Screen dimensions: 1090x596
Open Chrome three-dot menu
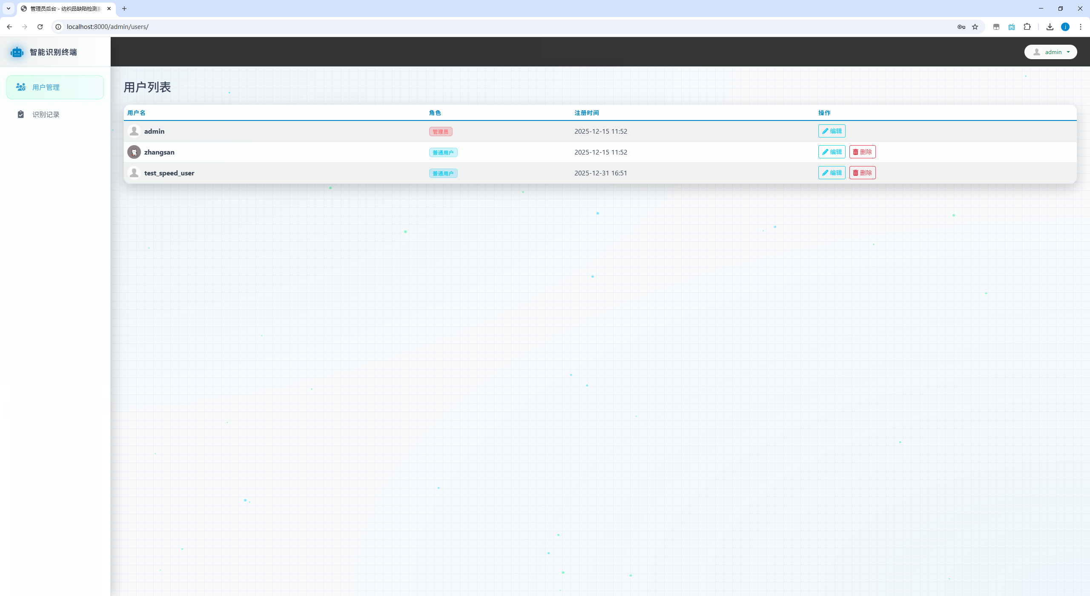(x=1080, y=27)
